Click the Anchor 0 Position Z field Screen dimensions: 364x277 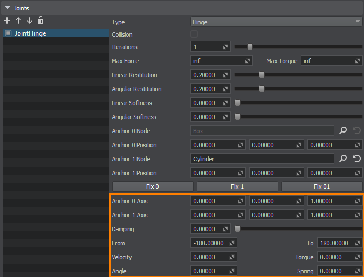tap(335, 145)
